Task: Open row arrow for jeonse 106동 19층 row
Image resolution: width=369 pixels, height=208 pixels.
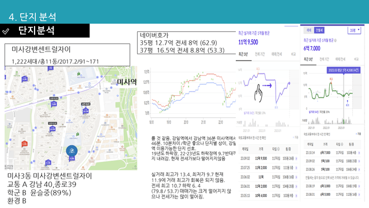Action: pos(359,186)
